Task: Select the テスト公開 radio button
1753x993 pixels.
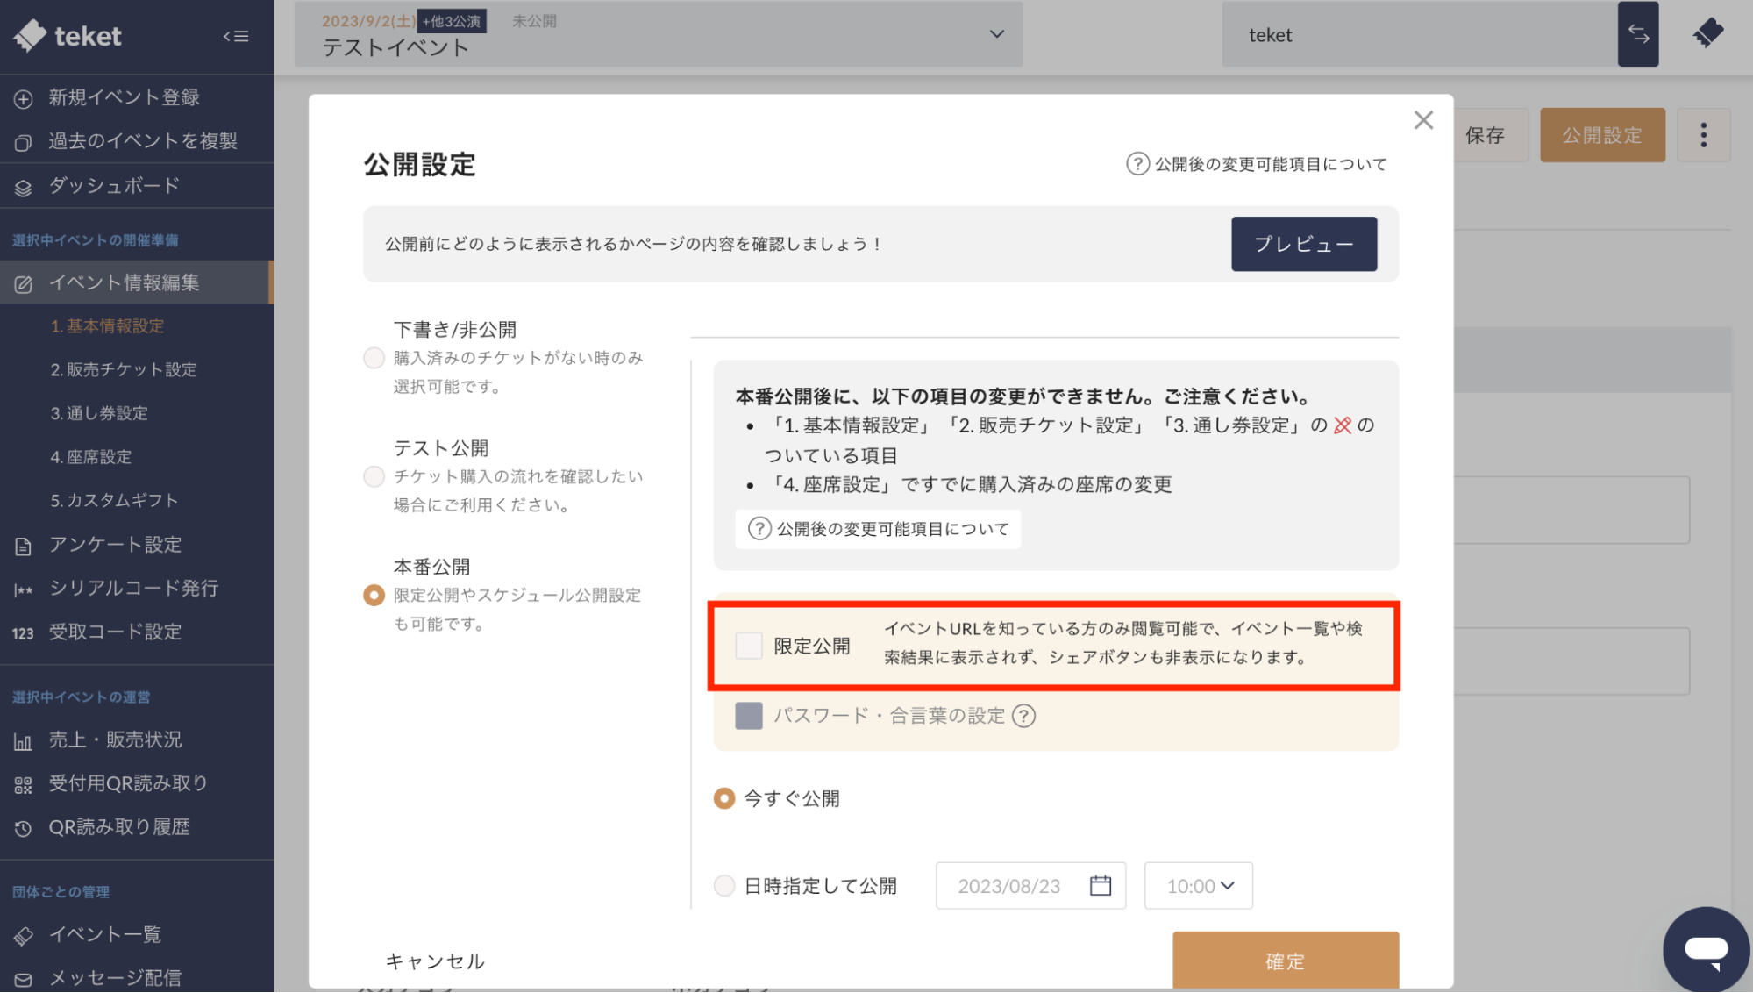Action: pos(374,476)
